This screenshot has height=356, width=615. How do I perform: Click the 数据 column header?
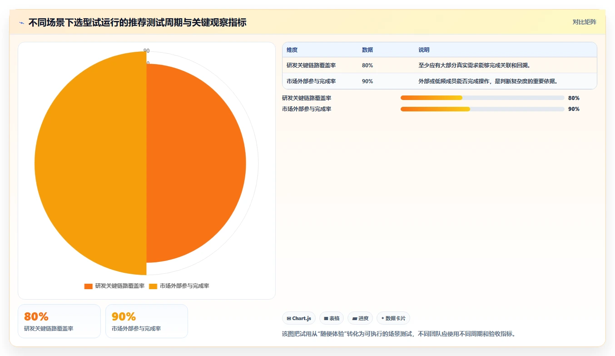(367, 50)
